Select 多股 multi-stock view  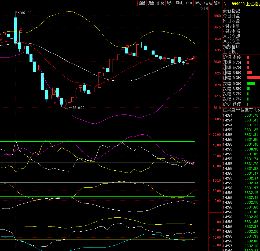point(160,3)
